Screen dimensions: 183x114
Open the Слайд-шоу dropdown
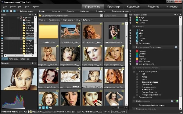[86, 11]
